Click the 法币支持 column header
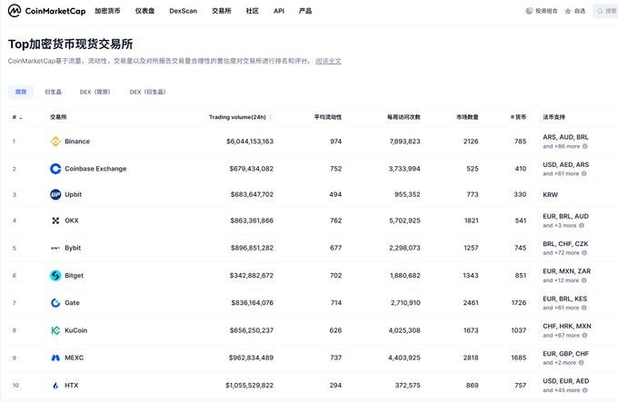618x402 pixels. click(x=553, y=117)
